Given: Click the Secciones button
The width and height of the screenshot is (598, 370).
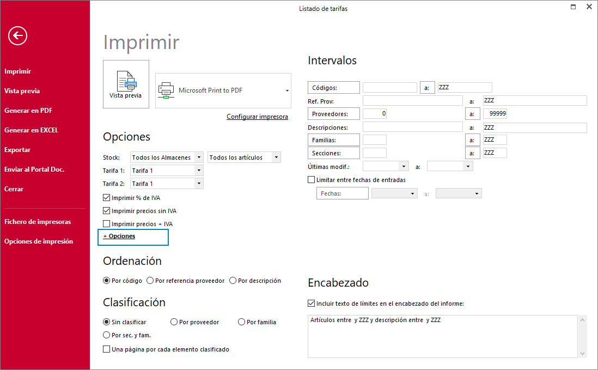Looking at the screenshot, I should coord(334,153).
